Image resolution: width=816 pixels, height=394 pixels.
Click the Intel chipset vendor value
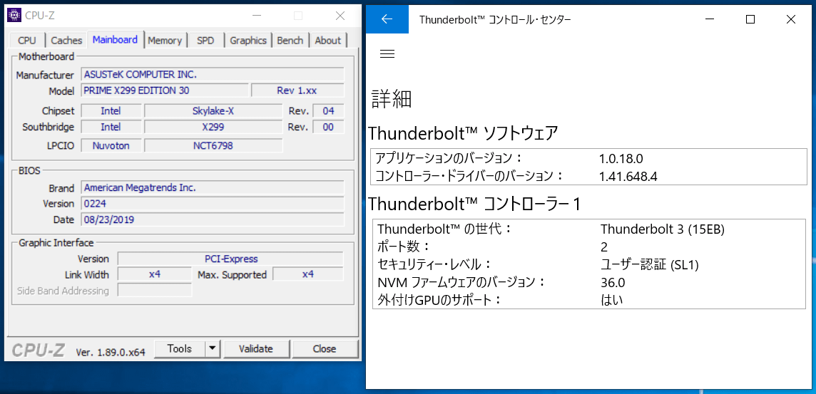point(111,110)
